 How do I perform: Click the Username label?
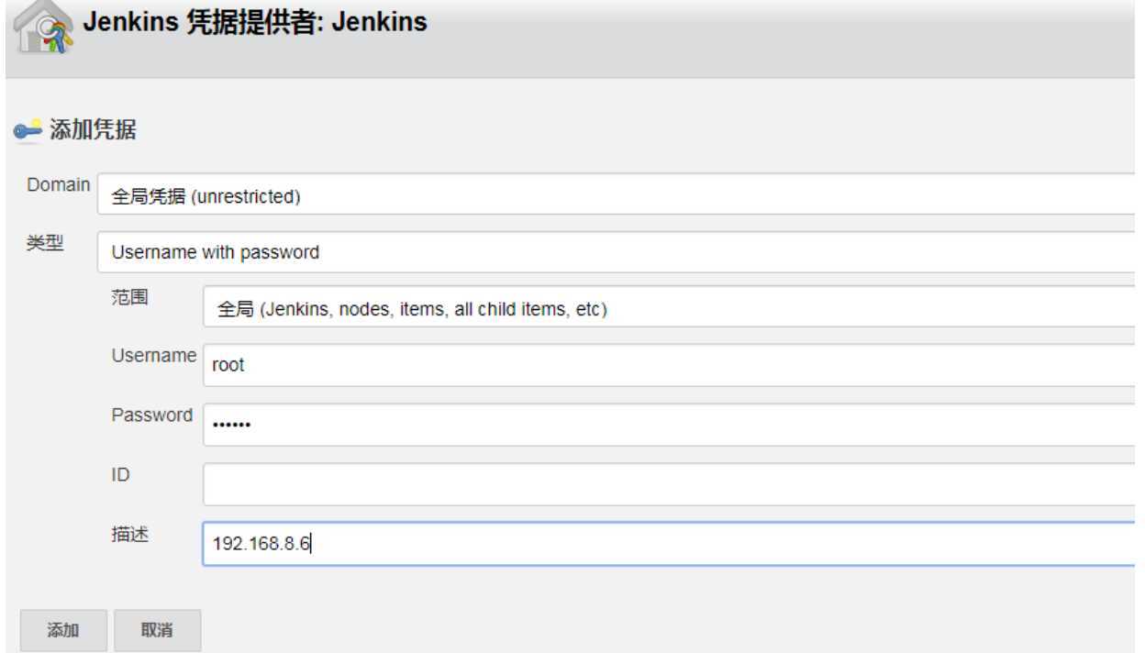tap(153, 356)
